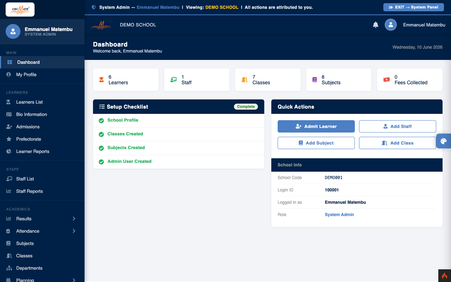451x282 pixels.
Task: Open Prefectorate menu item
Action: 42,139
